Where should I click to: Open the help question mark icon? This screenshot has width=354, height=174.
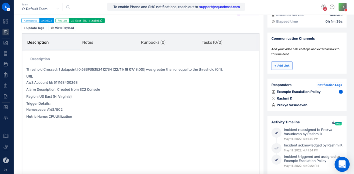tap(332, 7)
